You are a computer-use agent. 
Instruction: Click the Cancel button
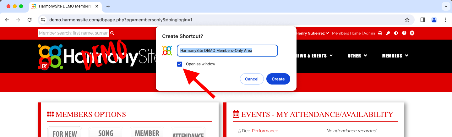(x=252, y=79)
